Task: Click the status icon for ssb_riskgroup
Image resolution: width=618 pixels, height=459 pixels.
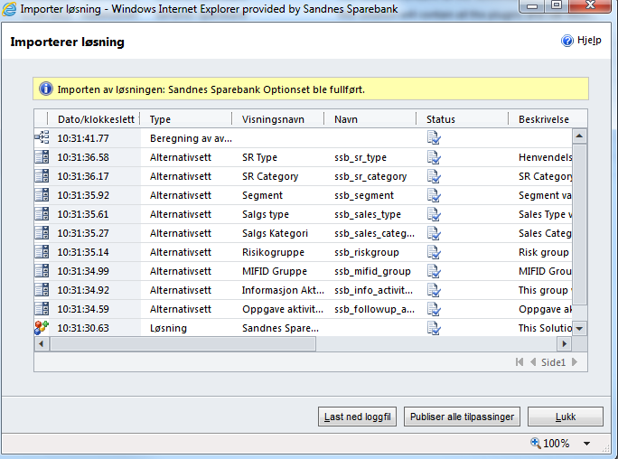Action: [434, 252]
